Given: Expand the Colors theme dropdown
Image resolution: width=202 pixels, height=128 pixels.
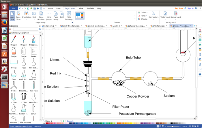Looking at the screenshot, I should 143,13.
